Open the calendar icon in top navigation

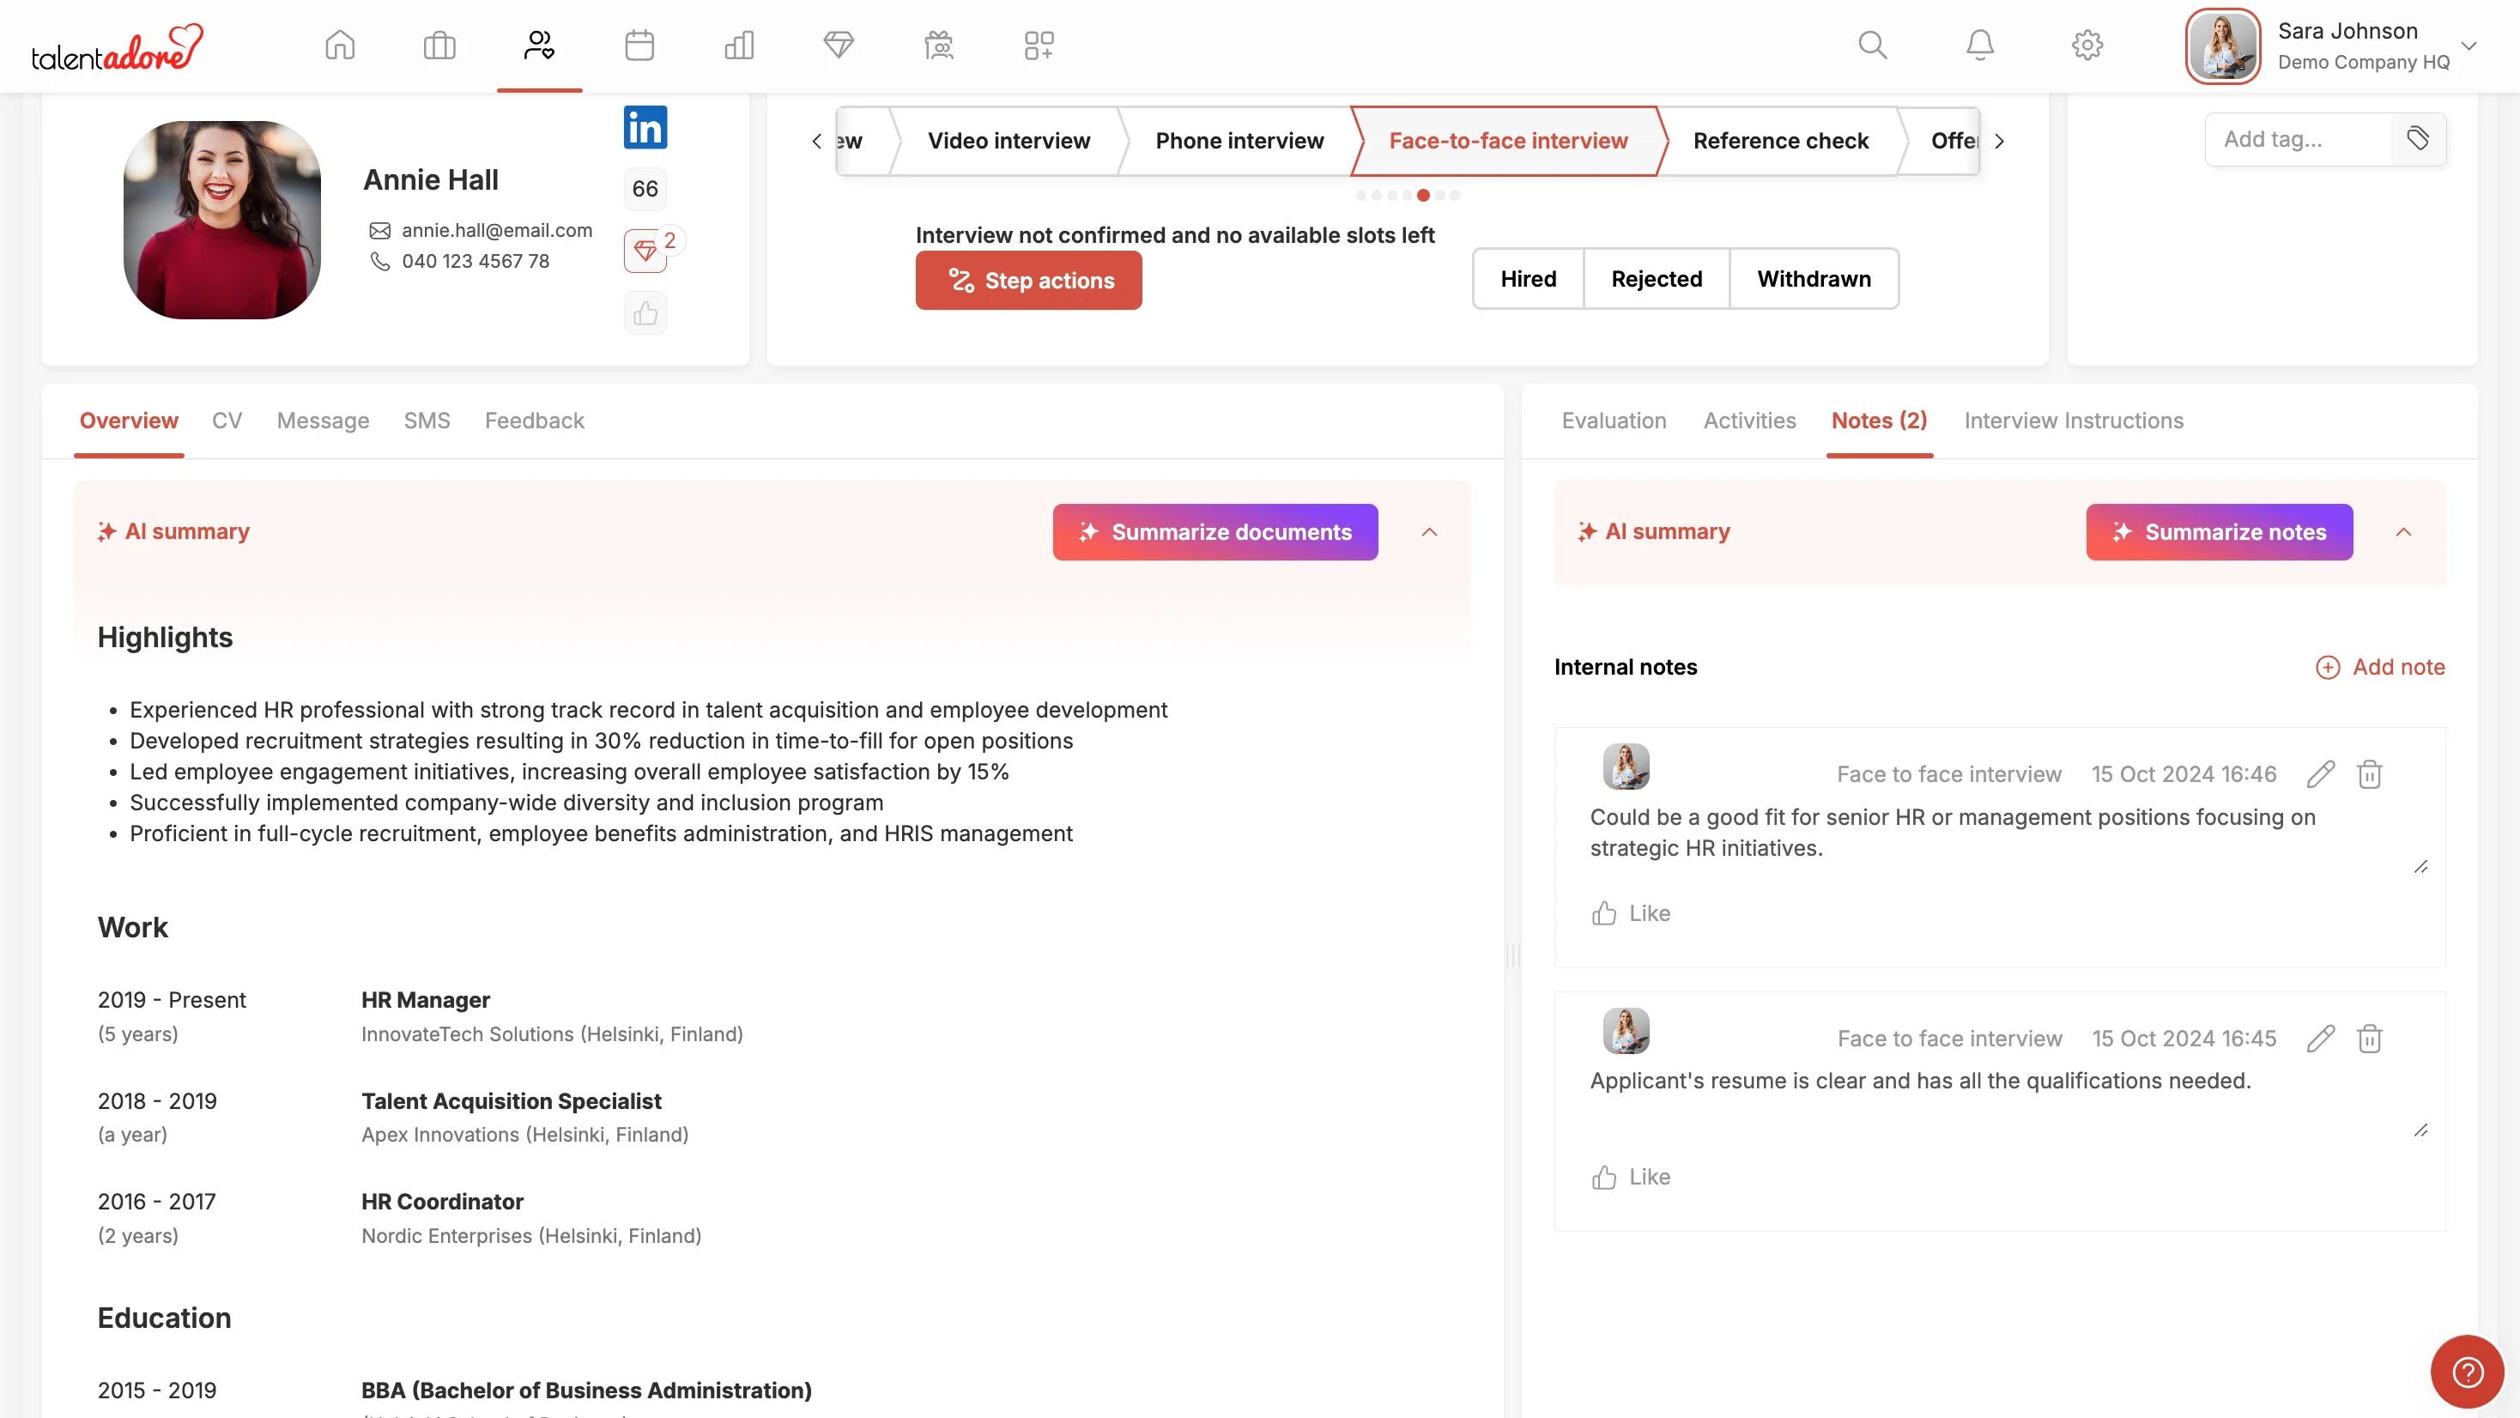point(639,45)
